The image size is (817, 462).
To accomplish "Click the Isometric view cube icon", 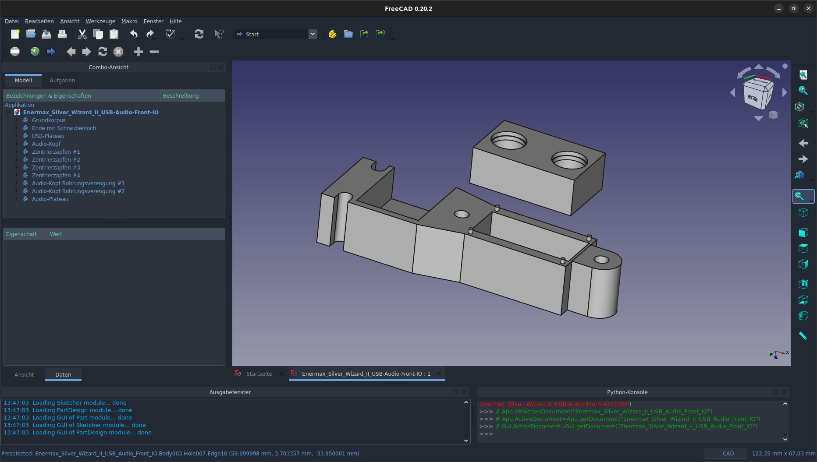I will tap(803, 213).
